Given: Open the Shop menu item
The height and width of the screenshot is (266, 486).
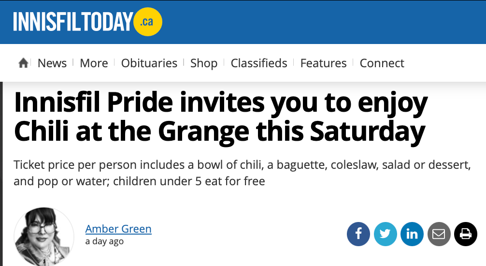Looking at the screenshot, I should click(204, 63).
